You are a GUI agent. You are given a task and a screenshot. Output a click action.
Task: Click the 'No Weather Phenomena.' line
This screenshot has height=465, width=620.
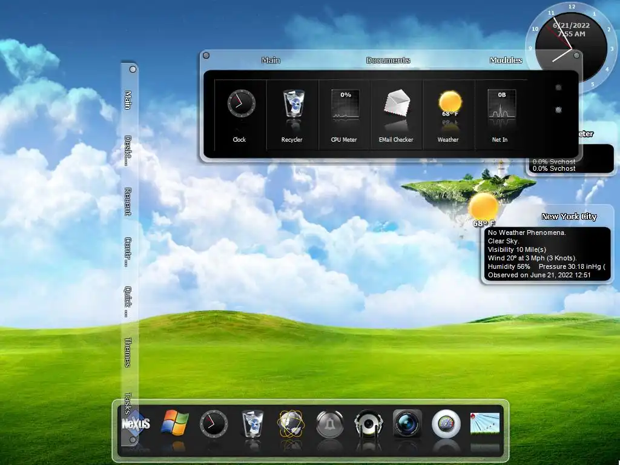tap(527, 232)
